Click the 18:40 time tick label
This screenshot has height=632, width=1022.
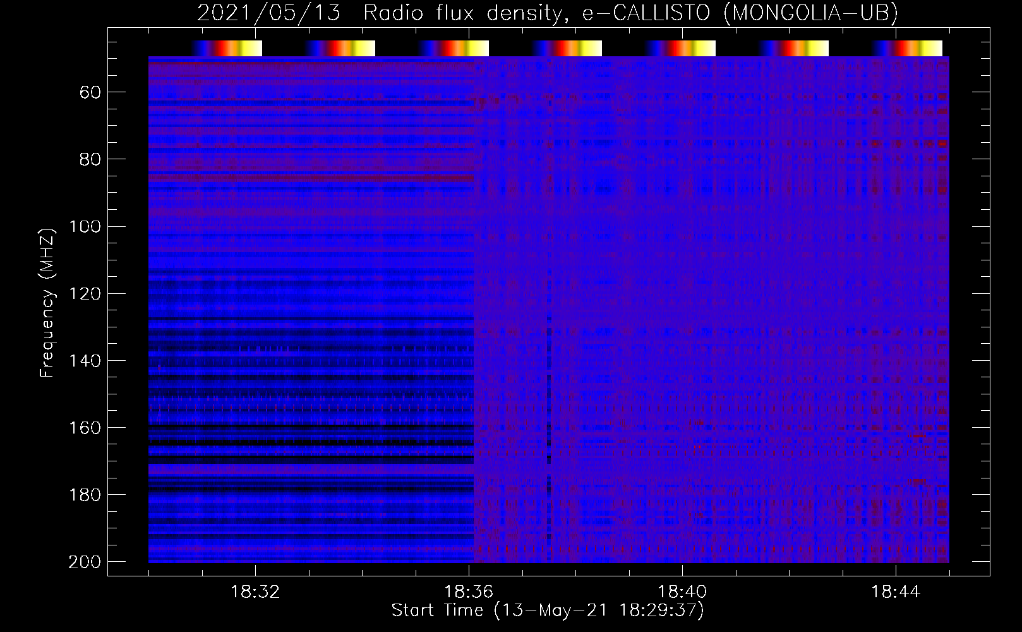coord(682,592)
